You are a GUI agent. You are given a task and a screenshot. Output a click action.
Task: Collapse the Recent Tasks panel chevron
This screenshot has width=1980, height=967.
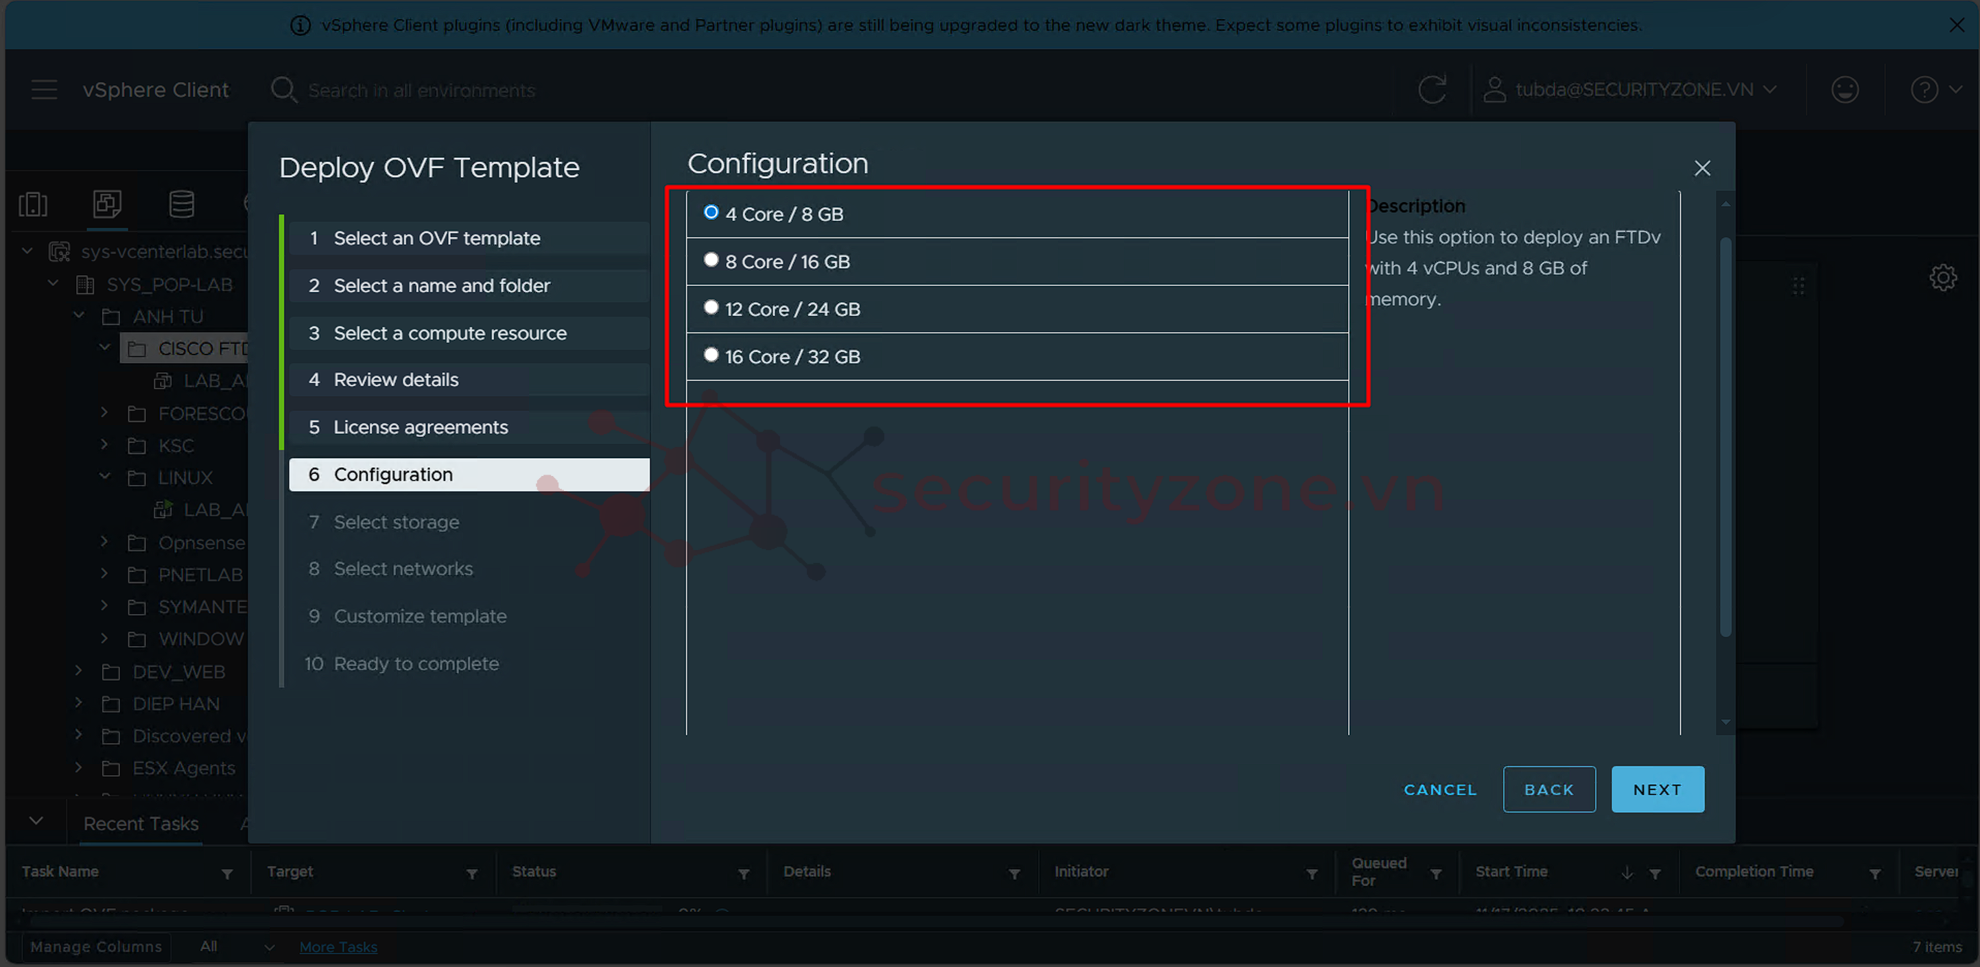pyautogui.click(x=36, y=821)
